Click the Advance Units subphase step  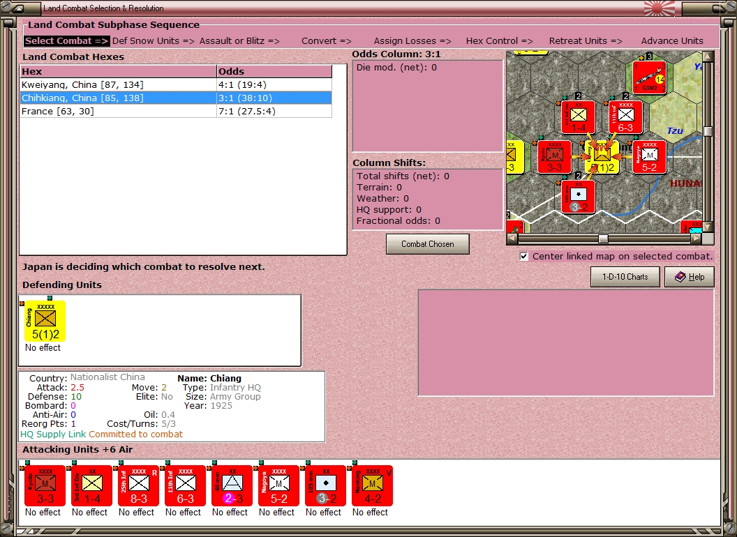point(672,41)
